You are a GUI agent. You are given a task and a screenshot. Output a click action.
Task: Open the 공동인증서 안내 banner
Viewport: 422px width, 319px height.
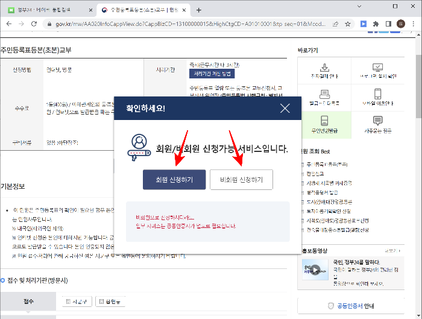(351, 306)
